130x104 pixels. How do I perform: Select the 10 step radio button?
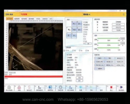(84, 41)
